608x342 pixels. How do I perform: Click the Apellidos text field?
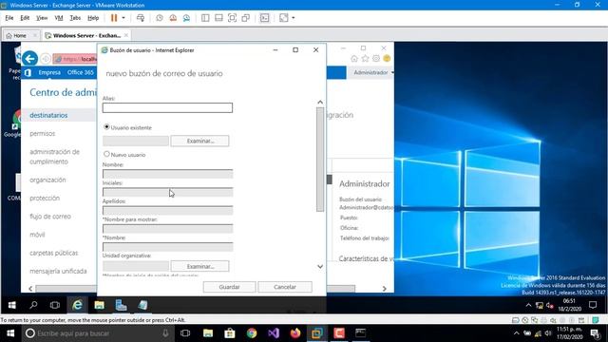pyautogui.click(x=167, y=211)
